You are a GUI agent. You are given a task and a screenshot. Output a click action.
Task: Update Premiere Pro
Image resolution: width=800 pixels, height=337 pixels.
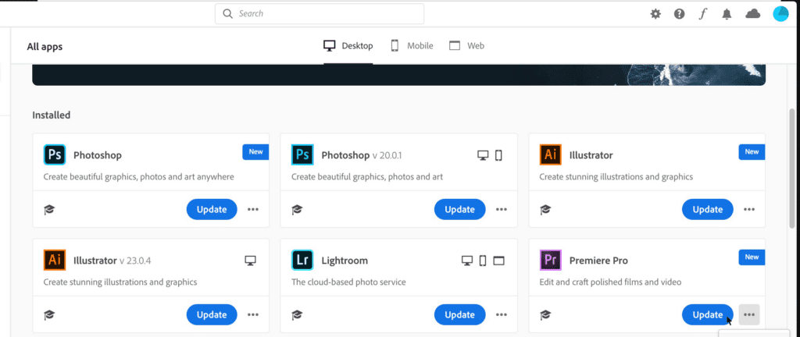click(x=708, y=314)
